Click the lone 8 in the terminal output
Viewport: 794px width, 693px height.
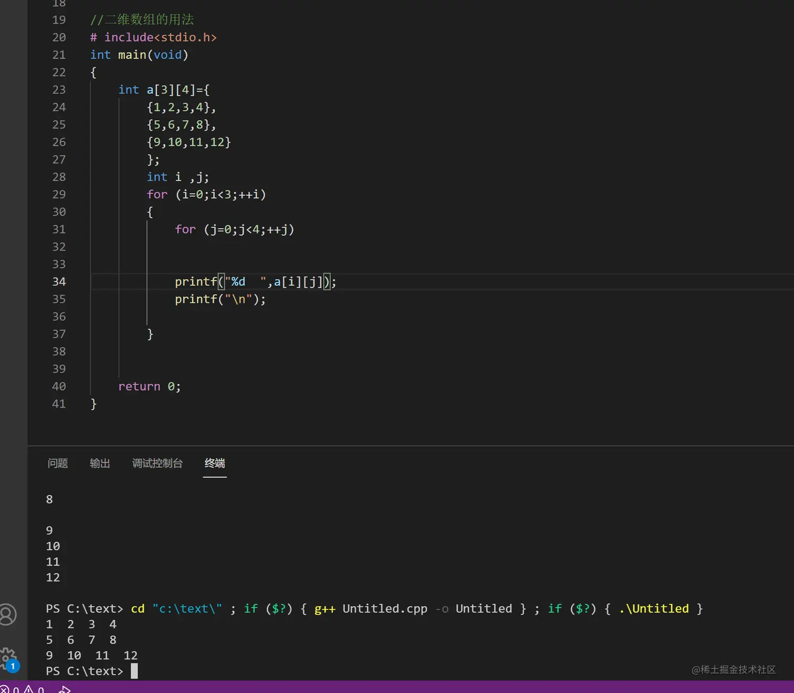(49, 499)
